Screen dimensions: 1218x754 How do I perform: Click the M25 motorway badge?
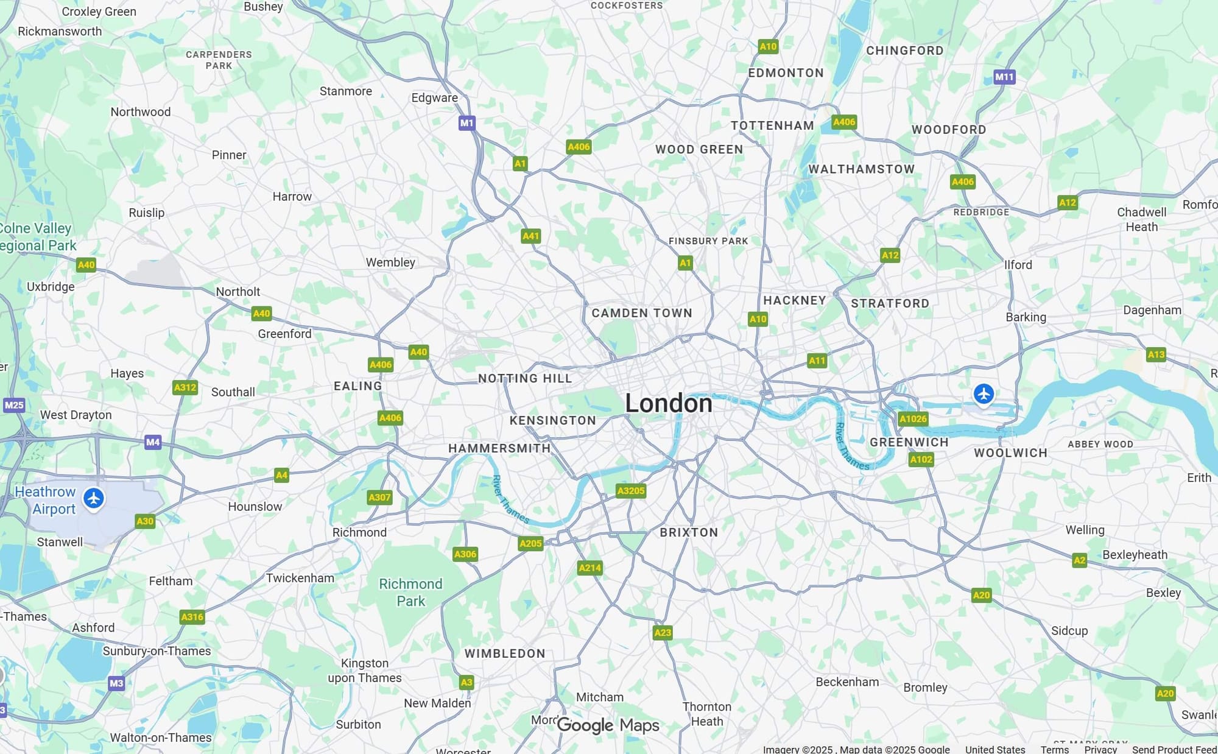(14, 405)
